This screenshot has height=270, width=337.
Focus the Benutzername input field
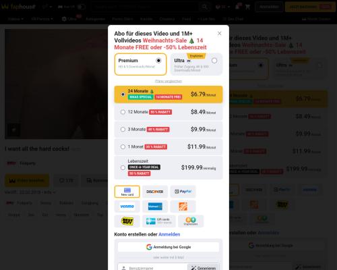(x=153, y=268)
